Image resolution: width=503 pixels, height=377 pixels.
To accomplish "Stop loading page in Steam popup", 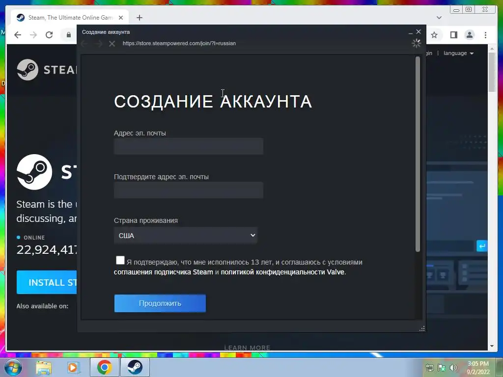I will point(112,44).
